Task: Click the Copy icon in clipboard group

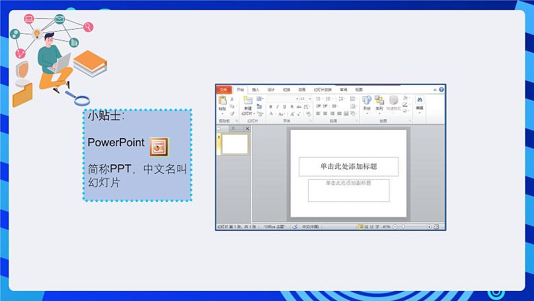Action: coord(232,106)
